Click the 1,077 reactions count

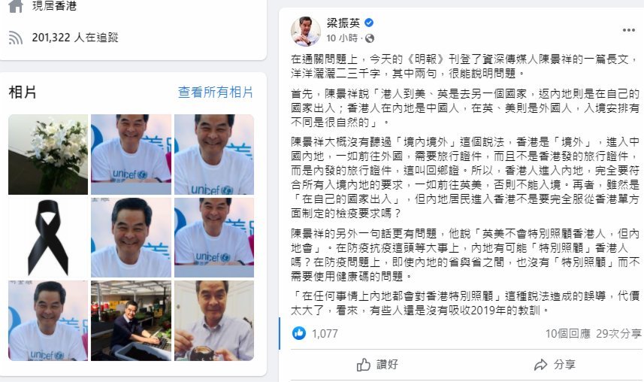pos(325,333)
